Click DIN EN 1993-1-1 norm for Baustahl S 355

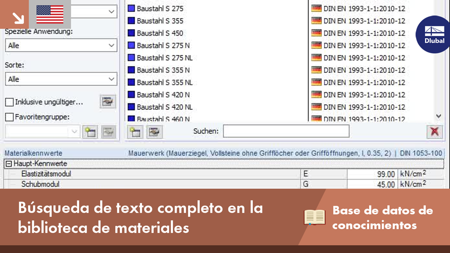tap(364, 21)
